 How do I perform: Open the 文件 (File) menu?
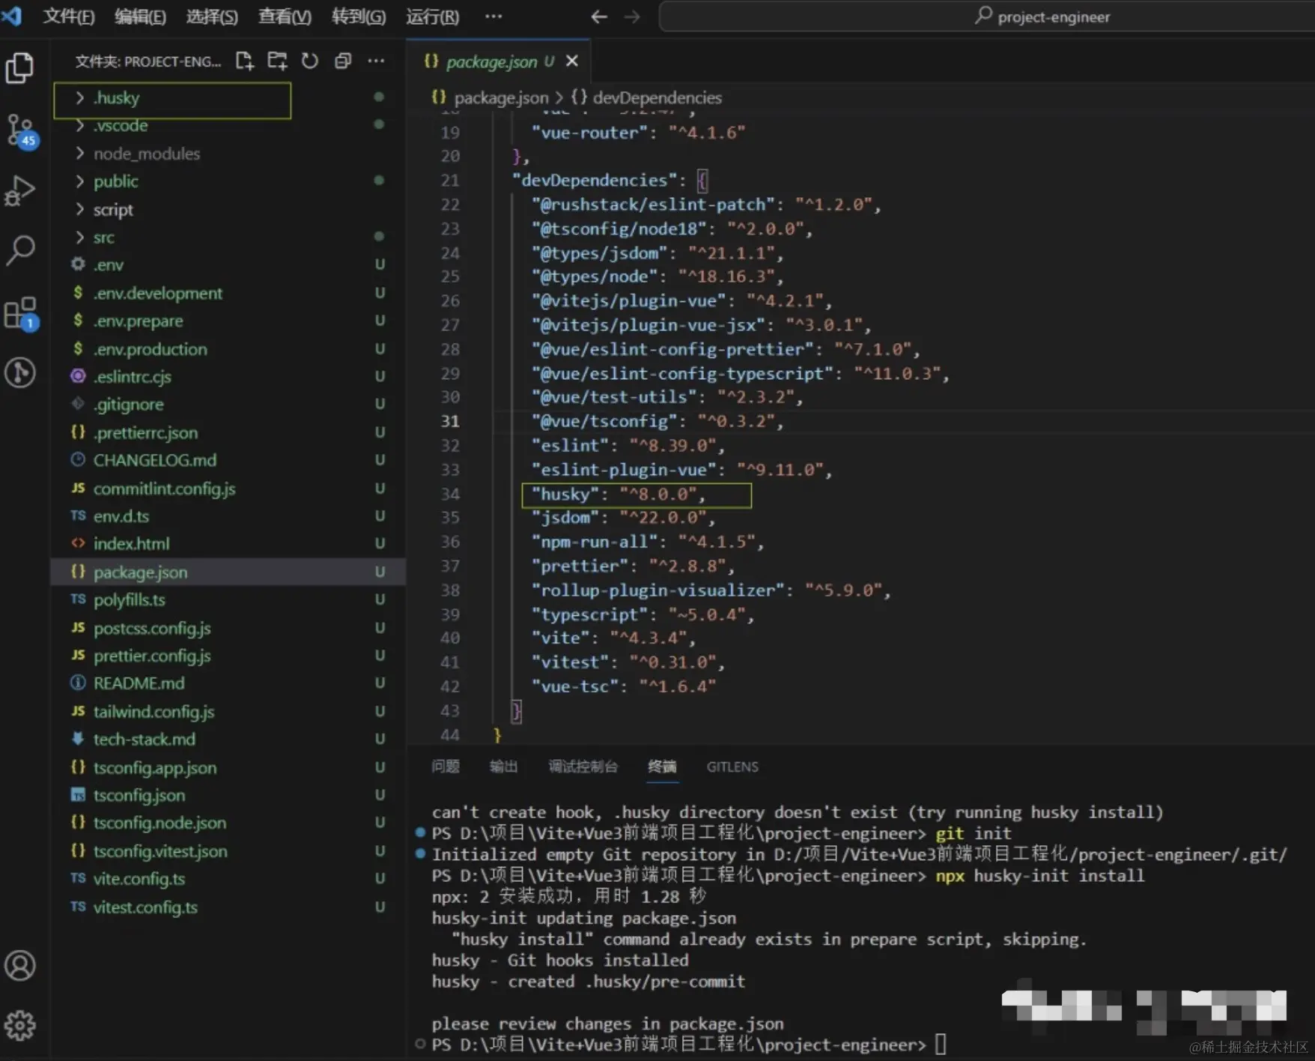coord(69,16)
